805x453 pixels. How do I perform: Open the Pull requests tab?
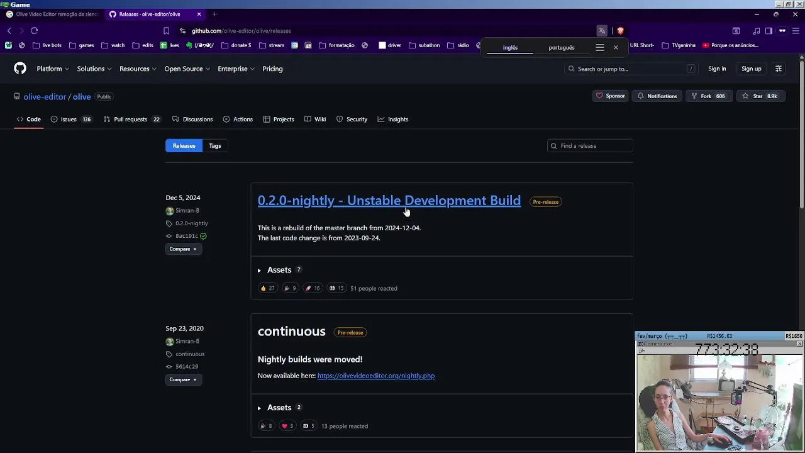[131, 119]
